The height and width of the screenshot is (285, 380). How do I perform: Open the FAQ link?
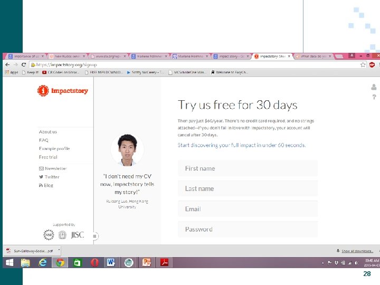click(x=44, y=140)
